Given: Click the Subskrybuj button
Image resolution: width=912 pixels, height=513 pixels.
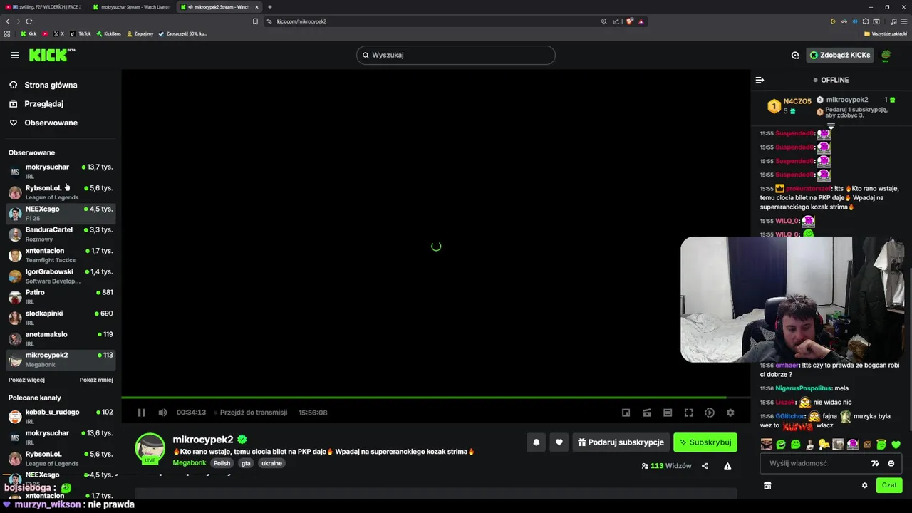Looking at the screenshot, I should 705,442.
